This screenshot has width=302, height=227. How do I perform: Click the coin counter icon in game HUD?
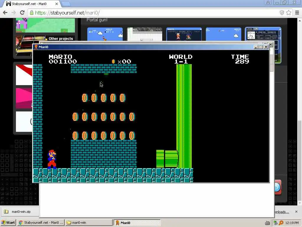pyautogui.click(x=114, y=61)
